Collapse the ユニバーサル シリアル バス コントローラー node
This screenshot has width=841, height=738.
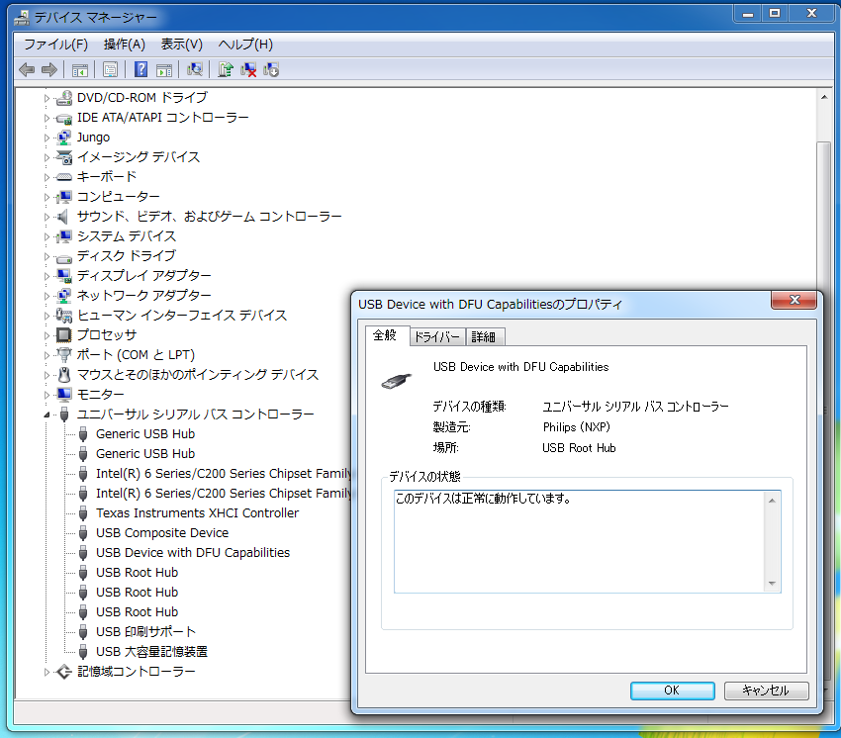(47, 415)
